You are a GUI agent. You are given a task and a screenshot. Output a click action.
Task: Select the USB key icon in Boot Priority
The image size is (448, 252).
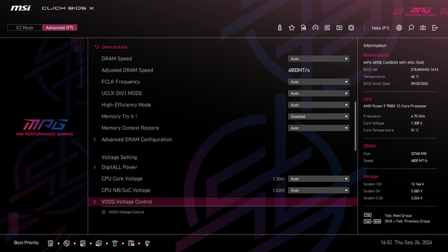(x=115, y=243)
